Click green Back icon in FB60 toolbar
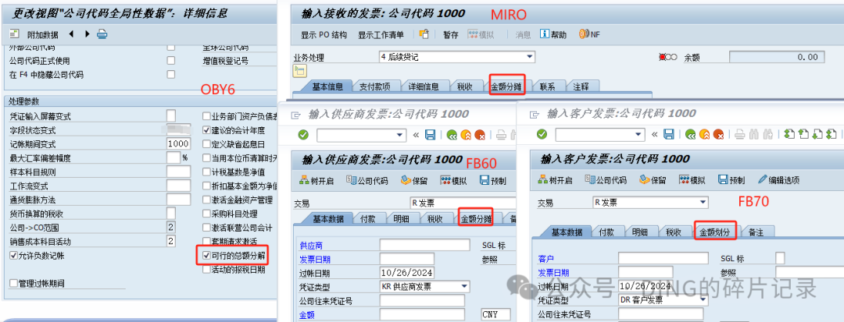This screenshot has width=844, height=322. pyautogui.click(x=452, y=134)
